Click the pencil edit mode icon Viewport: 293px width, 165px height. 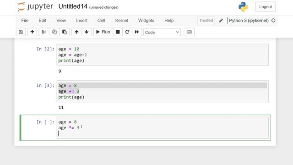coord(221,21)
